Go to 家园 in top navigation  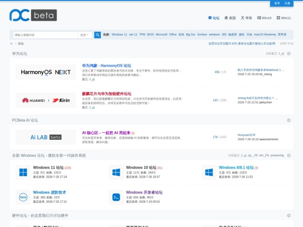(230, 18)
